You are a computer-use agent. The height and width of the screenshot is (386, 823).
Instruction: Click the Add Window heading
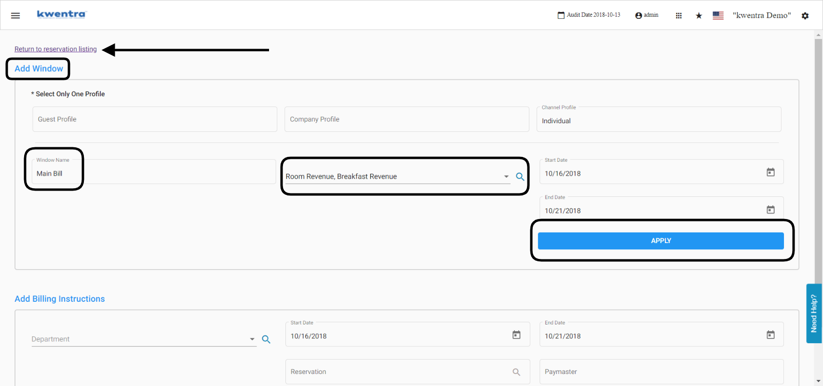pyautogui.click(x=39, y=68)
